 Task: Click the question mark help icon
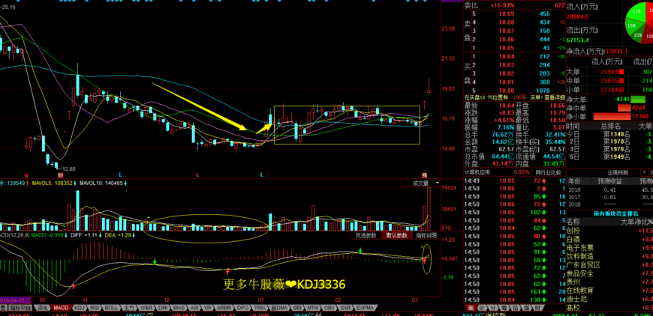point(644,172)
